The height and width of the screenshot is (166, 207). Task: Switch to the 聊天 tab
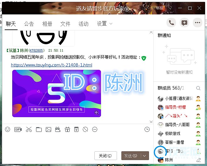click(x=11, y=24)
